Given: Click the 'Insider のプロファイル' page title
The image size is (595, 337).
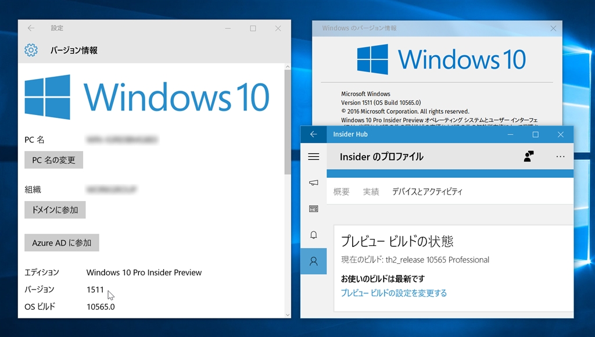Looking at the screenshot, I should pyautogui.click(x=381, y=157).
